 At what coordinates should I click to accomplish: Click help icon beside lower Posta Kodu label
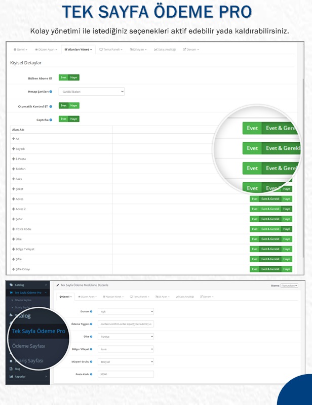(x=91, y=374)
